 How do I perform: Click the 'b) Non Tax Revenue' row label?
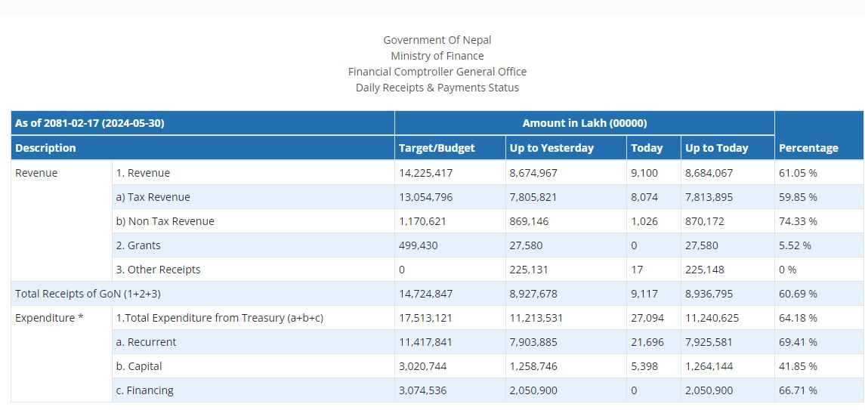(x=165, y=221)
